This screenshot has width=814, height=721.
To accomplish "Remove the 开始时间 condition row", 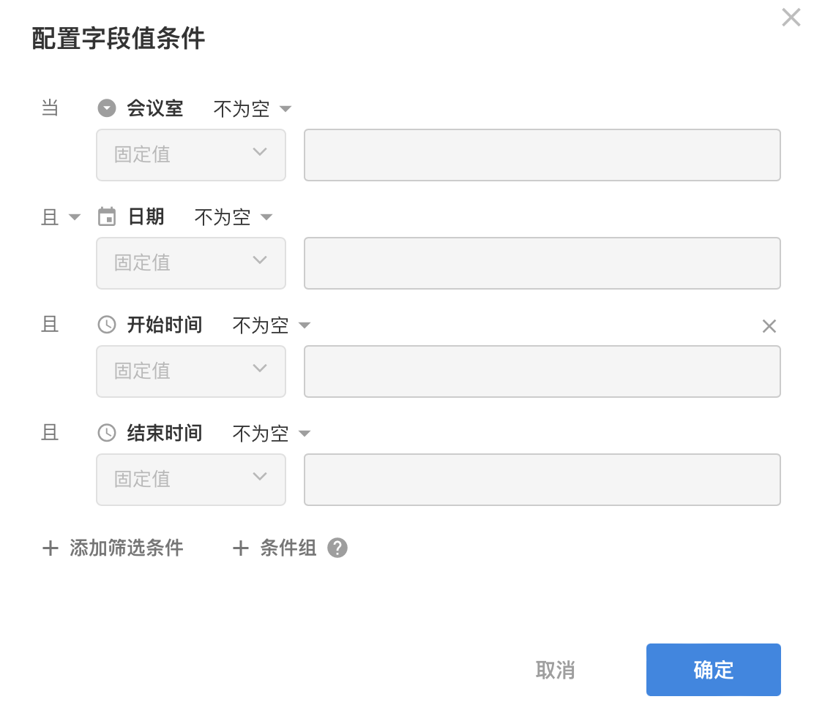I will [769, 326].
